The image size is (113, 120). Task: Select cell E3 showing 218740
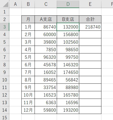coord(90,27)
